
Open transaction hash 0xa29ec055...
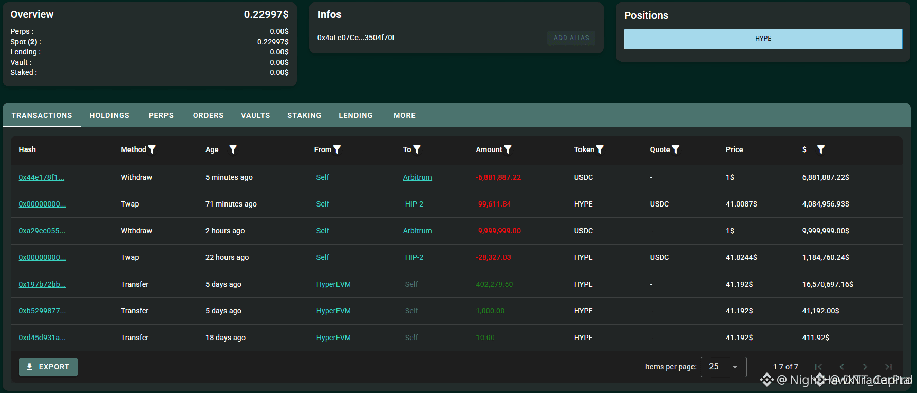click(x=42, y=231)
